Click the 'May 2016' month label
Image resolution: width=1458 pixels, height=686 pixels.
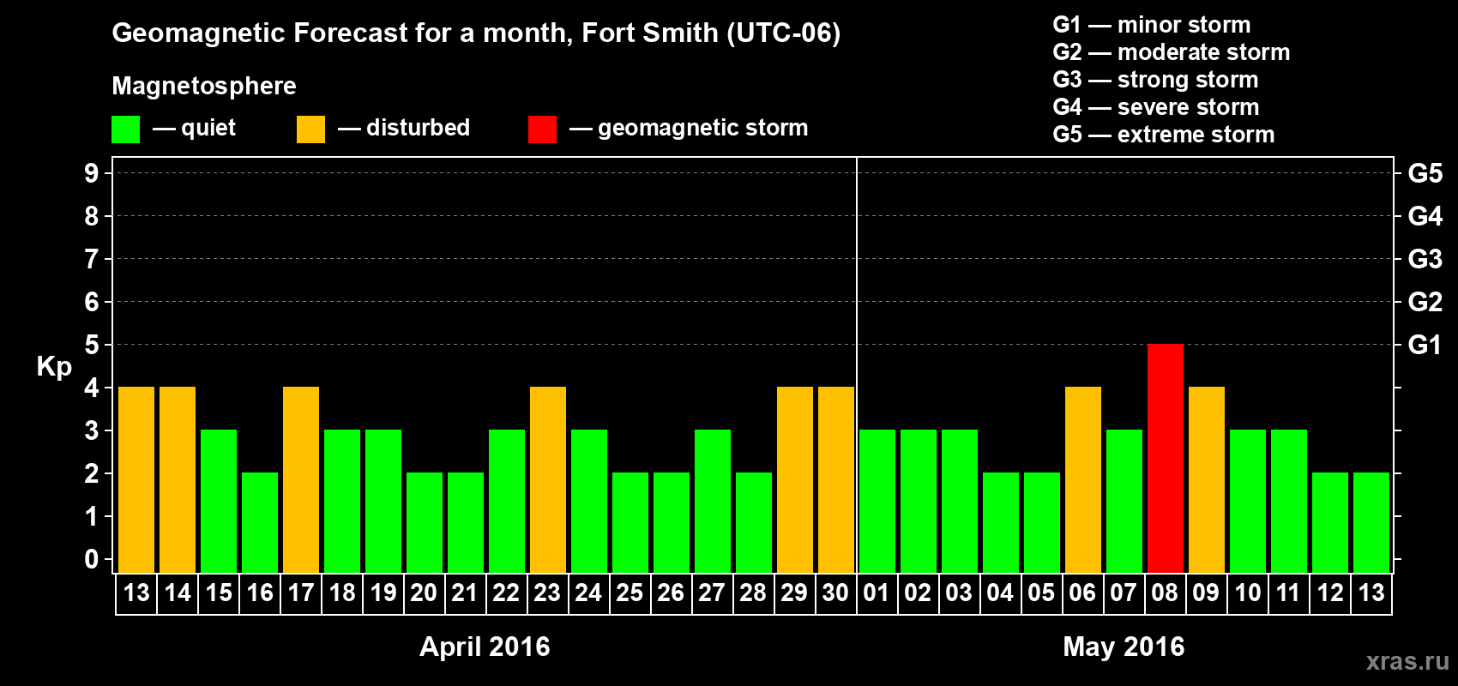[x=1124, y=647]
